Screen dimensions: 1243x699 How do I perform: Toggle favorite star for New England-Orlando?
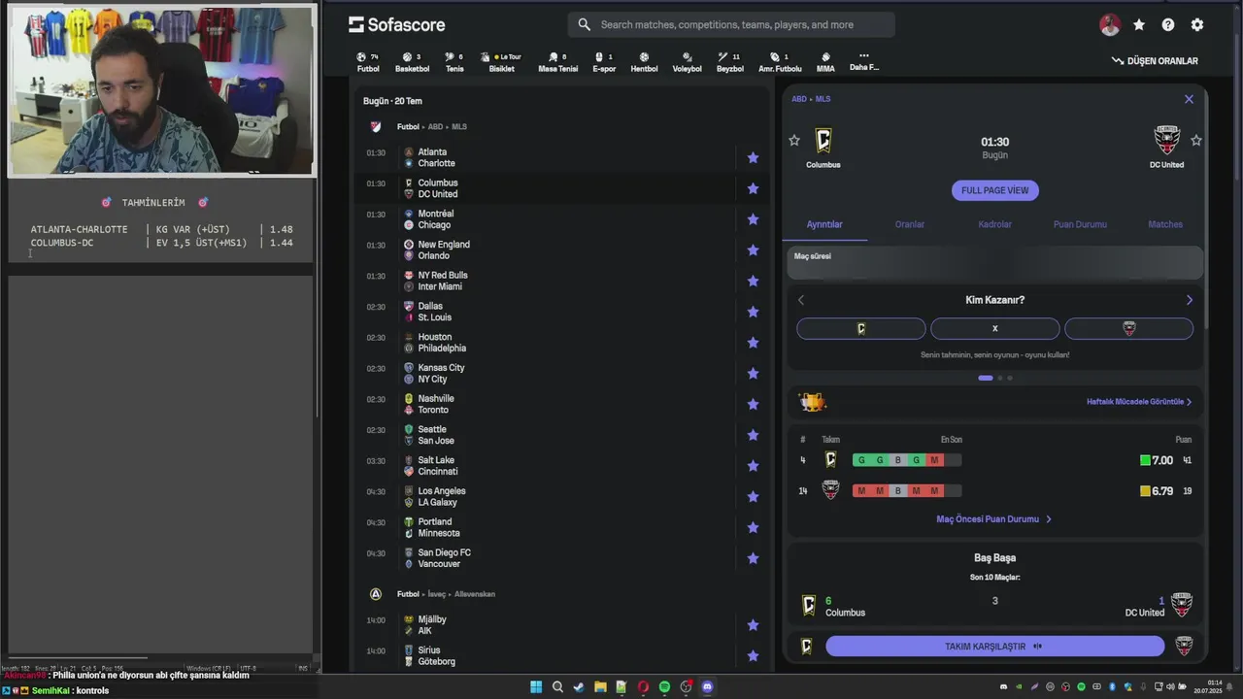coord(753,250)
